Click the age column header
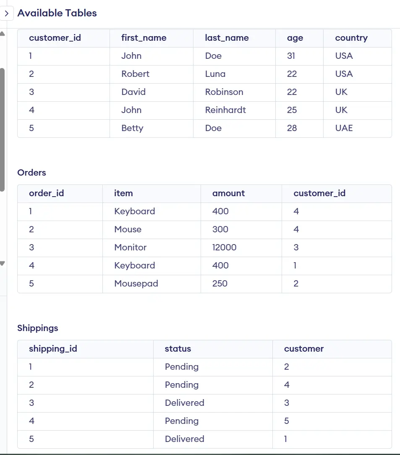400x455 pixels. (295, 38)
